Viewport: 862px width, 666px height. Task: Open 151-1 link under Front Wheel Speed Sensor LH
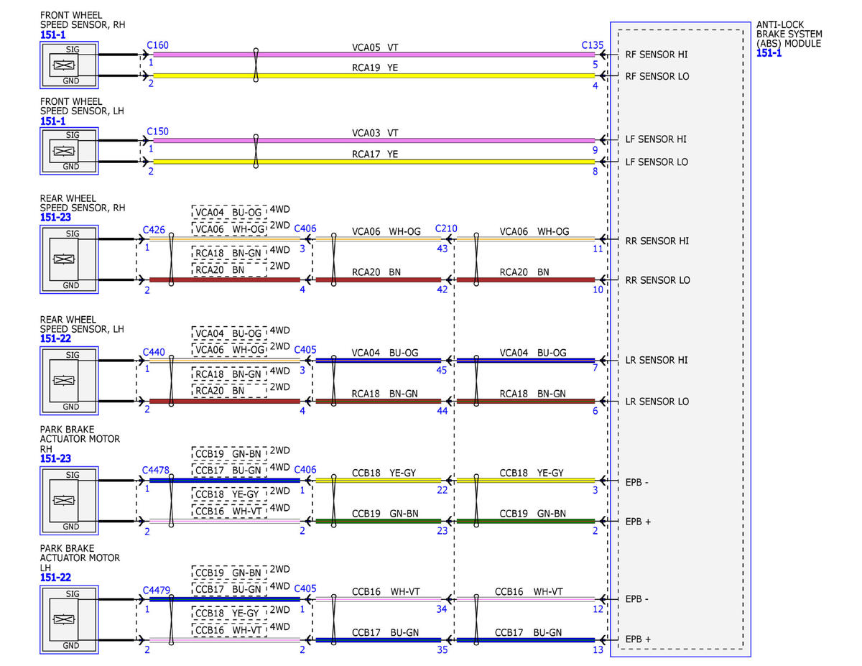(x=54, y=121)
